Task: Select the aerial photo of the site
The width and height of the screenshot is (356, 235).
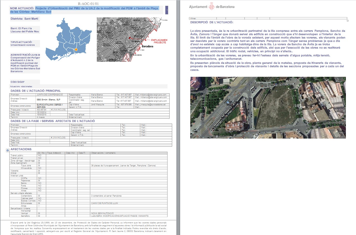Action: 268,108
